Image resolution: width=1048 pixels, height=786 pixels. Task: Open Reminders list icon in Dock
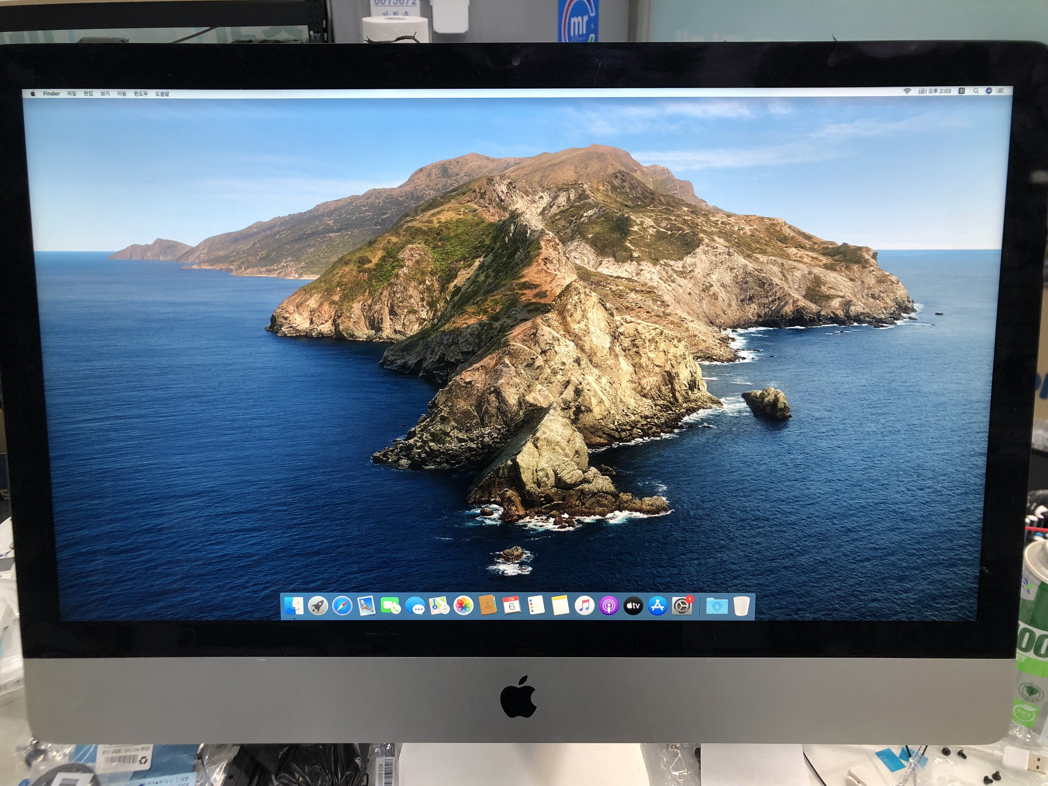click(536, 606)
